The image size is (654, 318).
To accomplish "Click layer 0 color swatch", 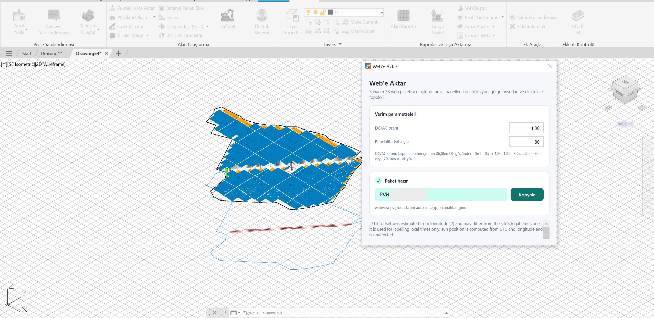I will (331, 12).
